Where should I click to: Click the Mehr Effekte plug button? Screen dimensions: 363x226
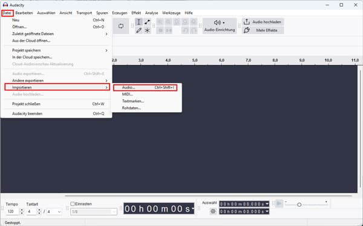click(263, 30)
